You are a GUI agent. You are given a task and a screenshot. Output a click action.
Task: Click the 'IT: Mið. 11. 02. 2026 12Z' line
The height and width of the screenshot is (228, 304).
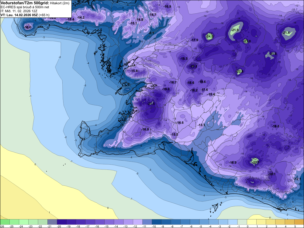[19, 11]
